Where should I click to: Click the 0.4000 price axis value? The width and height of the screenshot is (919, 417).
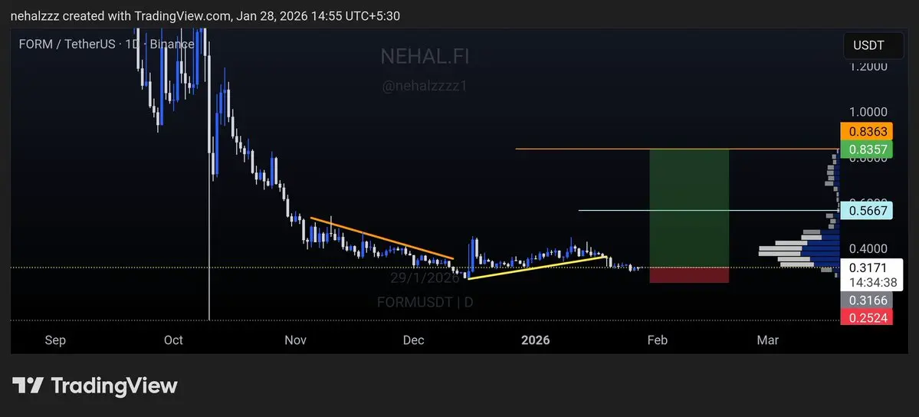(x=868, y=248)
